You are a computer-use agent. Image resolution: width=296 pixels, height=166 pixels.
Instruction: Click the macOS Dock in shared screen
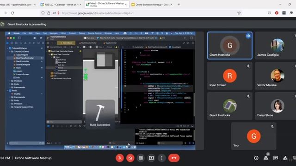100,147
